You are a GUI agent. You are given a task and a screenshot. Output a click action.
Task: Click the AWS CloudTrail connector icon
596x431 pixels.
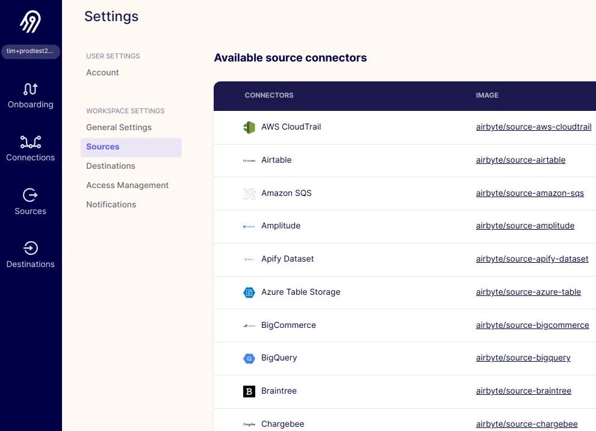tap(249, 127)
